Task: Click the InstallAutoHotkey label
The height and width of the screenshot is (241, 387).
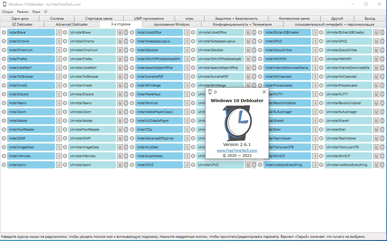Action: click(x=159, y=156)
